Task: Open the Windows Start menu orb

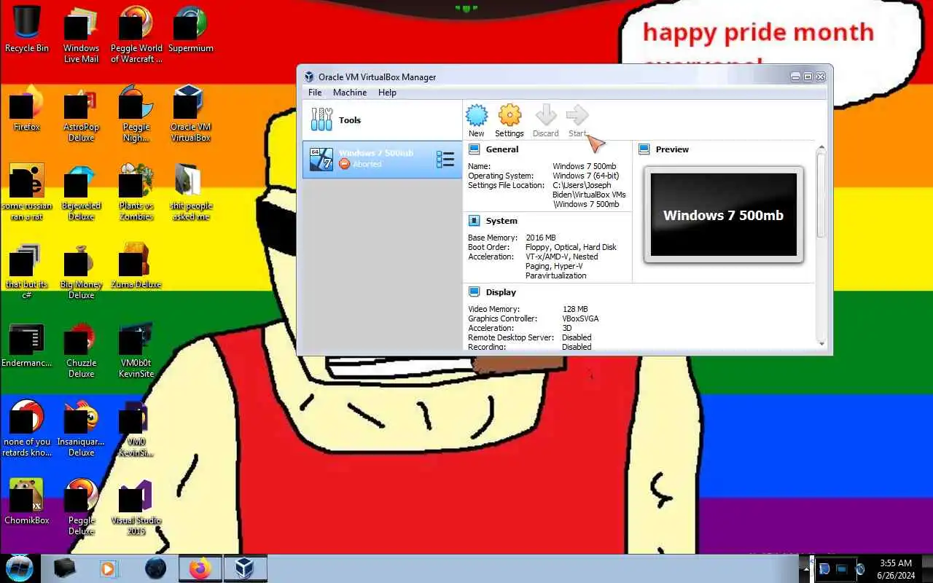Action: coord(20,568)
